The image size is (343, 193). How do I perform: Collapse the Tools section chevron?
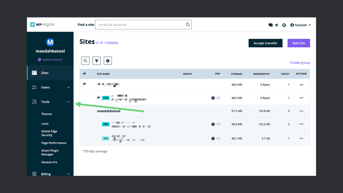tap(68, 102)
